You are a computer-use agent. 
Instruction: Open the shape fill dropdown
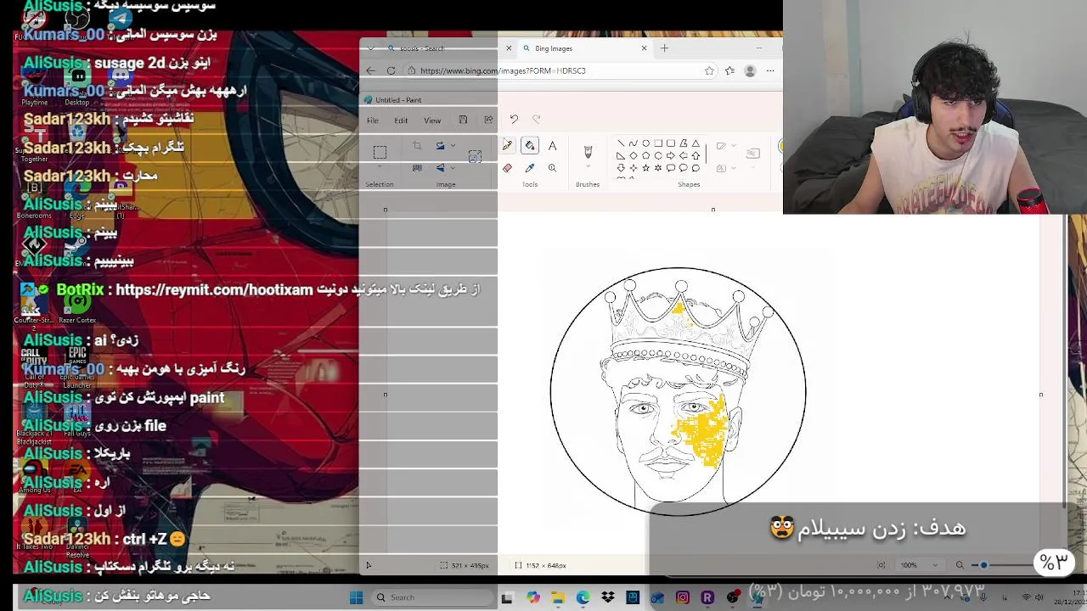tap(734, 168)
